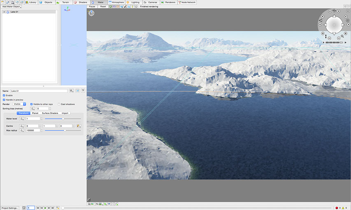This screenshot has height=210, width=351.
Task: Click the compass icon in the 3D preview
Action: coord(91,13)
